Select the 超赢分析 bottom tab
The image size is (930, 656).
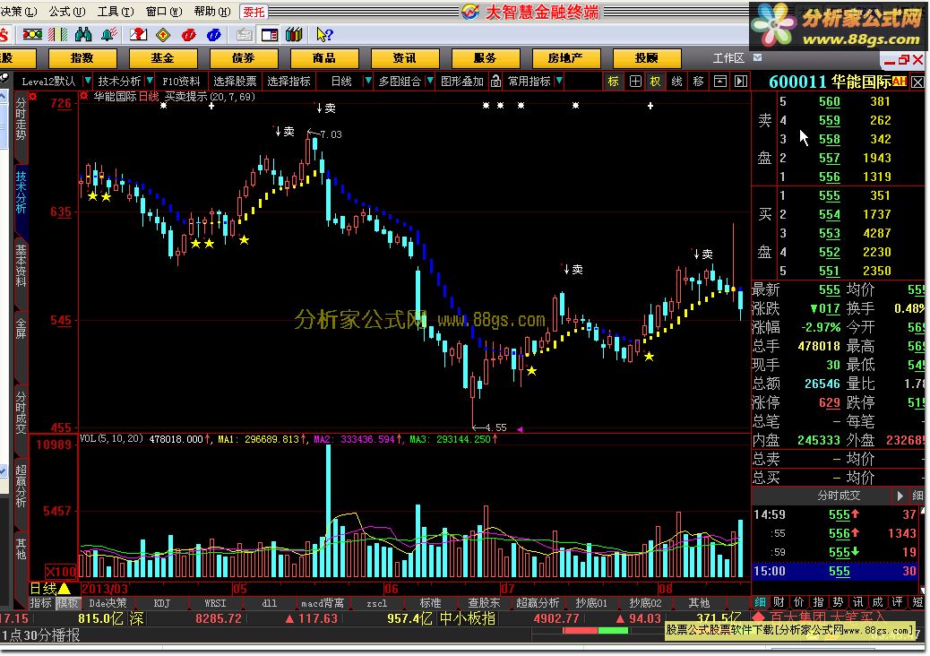[x=538, y=603]
